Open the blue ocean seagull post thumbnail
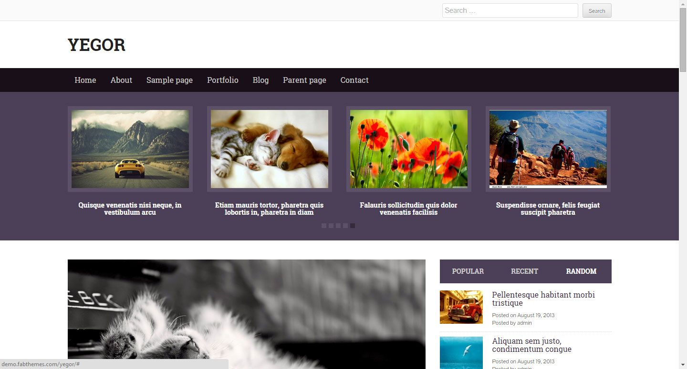This screenshot has height=369, width=687. coord(461,353)
